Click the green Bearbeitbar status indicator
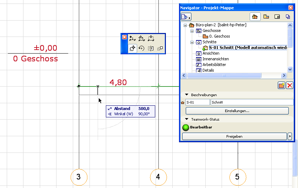 click(186, 127)
